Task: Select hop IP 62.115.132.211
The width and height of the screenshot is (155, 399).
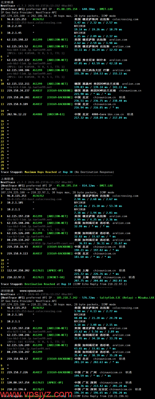Action: pos(18,84)
